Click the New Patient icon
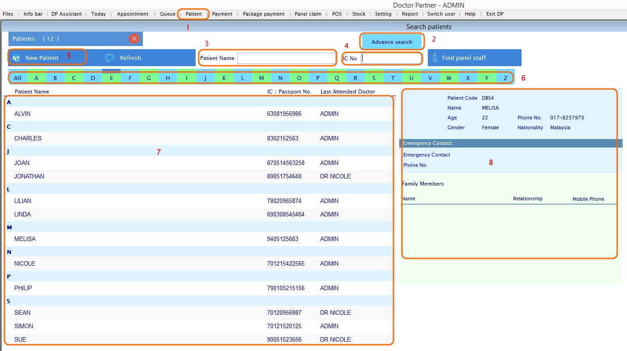The width and height of the screenshot is (627, 351). [17, 58]
